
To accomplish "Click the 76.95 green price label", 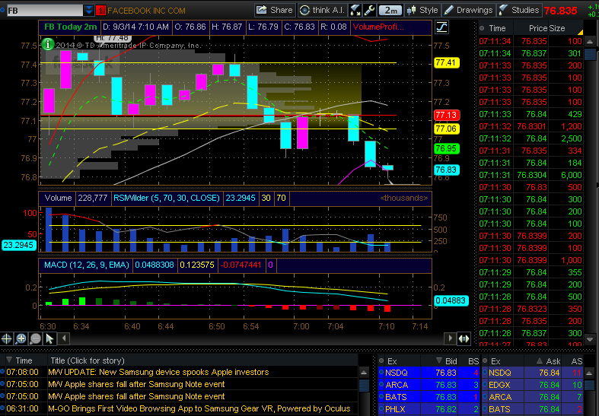I will [x=446, y=148].
